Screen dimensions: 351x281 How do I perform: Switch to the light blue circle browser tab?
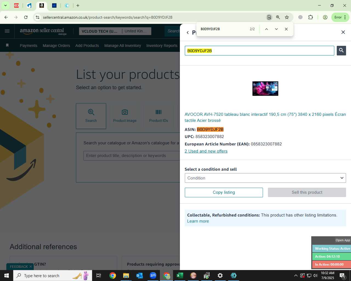[x=67, y=5]
